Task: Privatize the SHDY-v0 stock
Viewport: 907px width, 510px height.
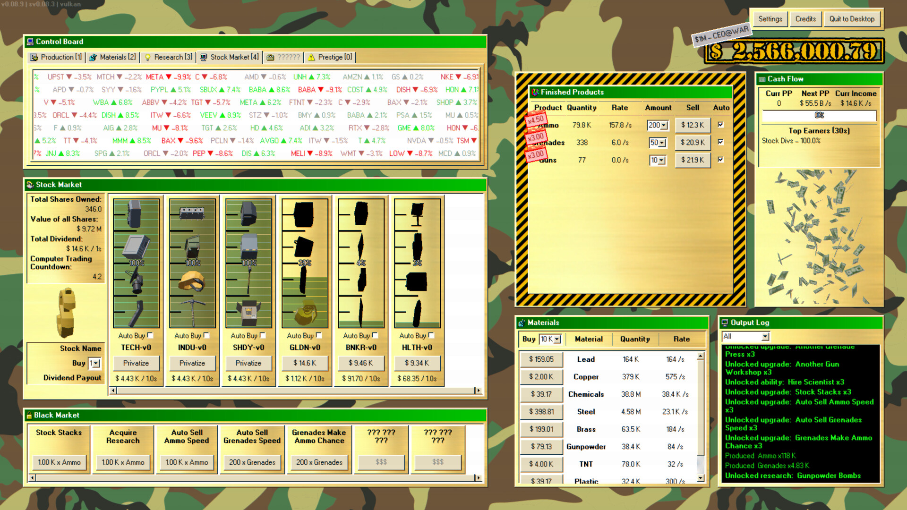Action: coord(248,363)
